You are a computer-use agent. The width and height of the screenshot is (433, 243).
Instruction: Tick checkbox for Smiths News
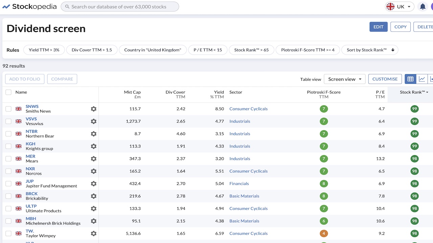tap(8, 109)
